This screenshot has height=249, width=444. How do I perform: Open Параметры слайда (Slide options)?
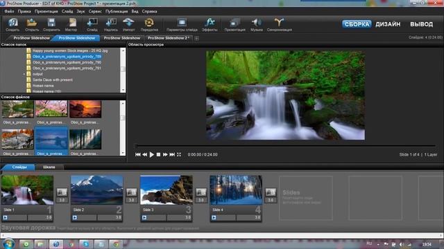[x=182, y=24]
